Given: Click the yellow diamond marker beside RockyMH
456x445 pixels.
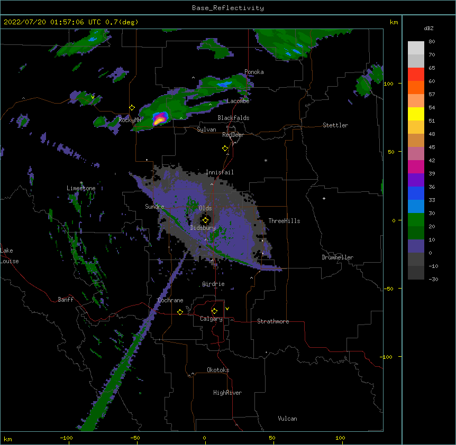Looking at the screenshot, I should click(x=132, y=108).
